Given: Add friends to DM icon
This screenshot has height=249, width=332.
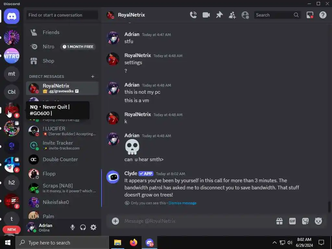Looking at the screenshot, I should [x=232, y=15].
